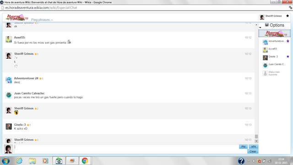Image resolution: width=293 pixels, height=165 pixels.
Task: Open the HP application in taskbar
Action: tap(59, 161)
